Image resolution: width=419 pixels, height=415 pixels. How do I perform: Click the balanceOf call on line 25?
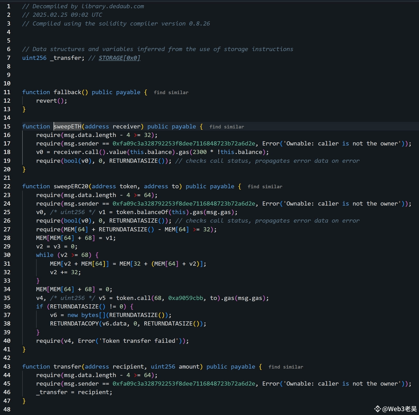[x=153, y=212]
